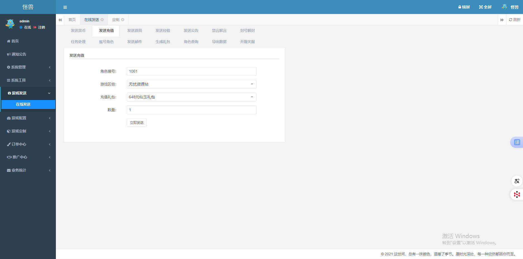Expand the 订单中心 sidebar menu
Image resolution: width=523 pixels, height=259 pixels.
28,144
